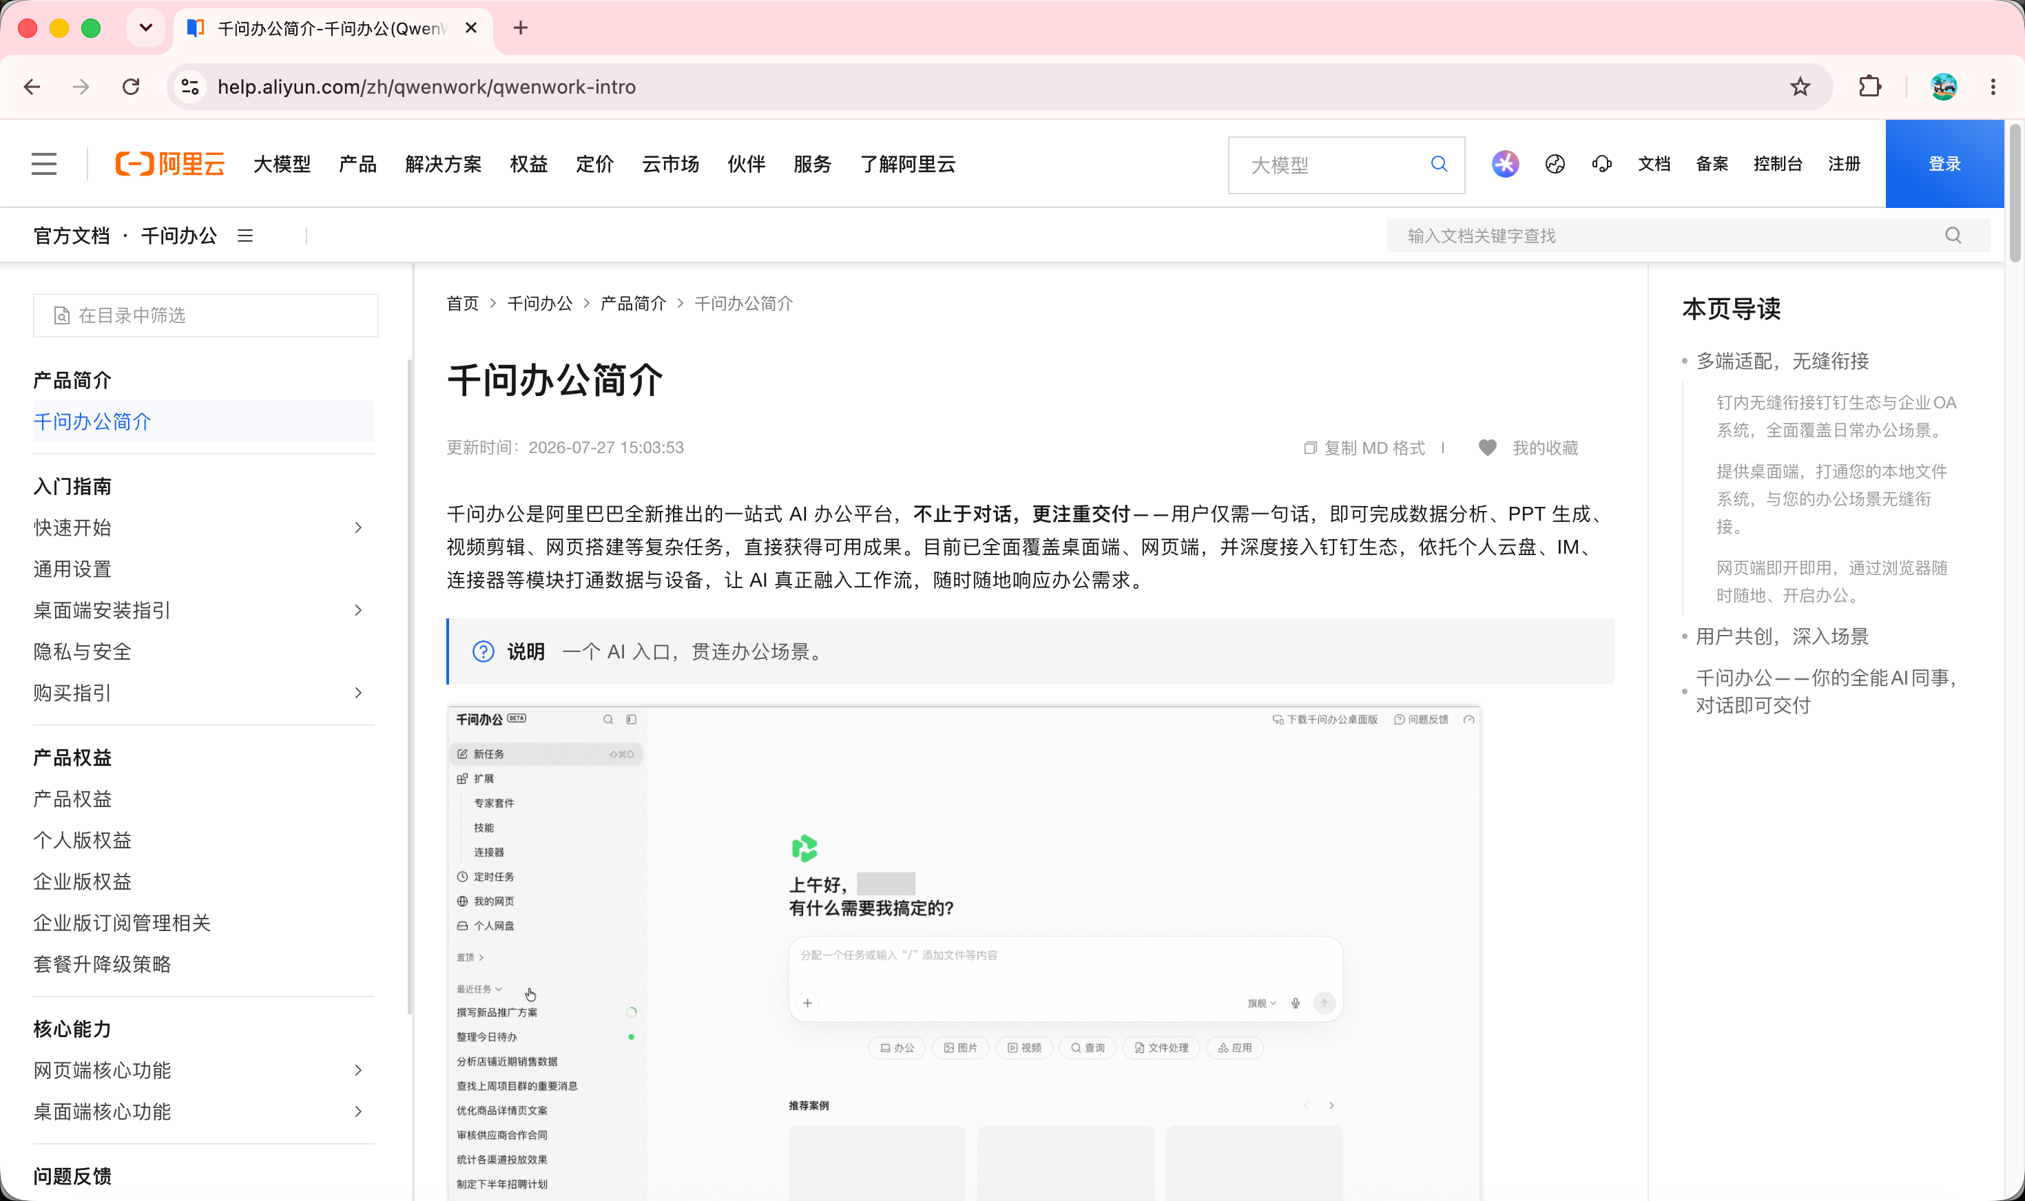Click 我的收藏 link
Viewport: 2025px width, 1201px height.
click(x=1545, y=448)
